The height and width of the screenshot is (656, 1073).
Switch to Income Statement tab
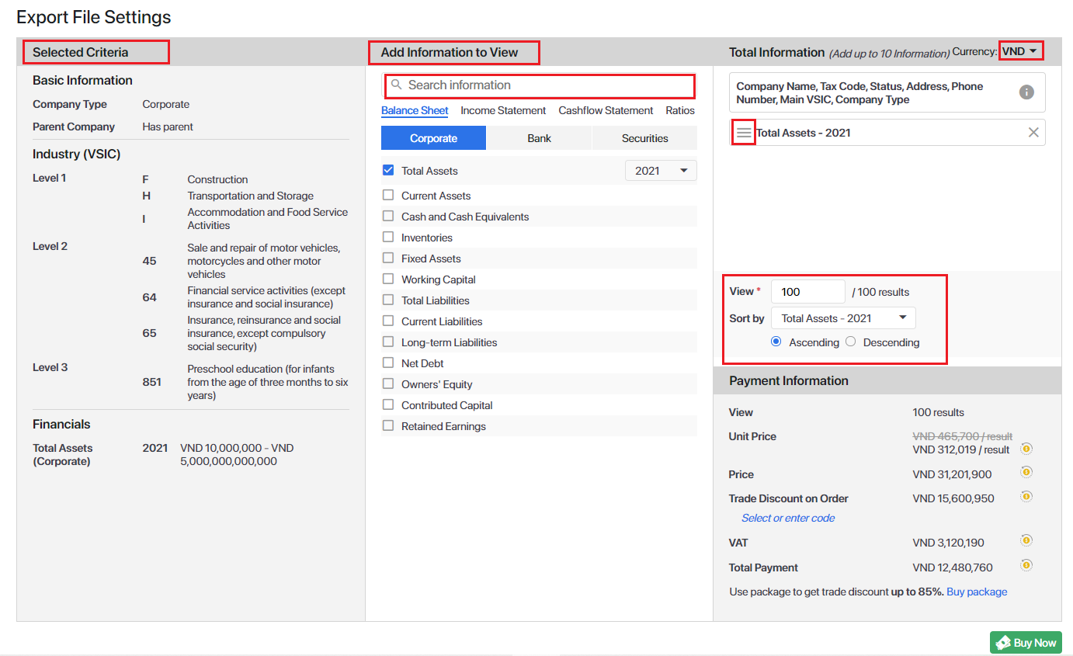click(503, 110)
